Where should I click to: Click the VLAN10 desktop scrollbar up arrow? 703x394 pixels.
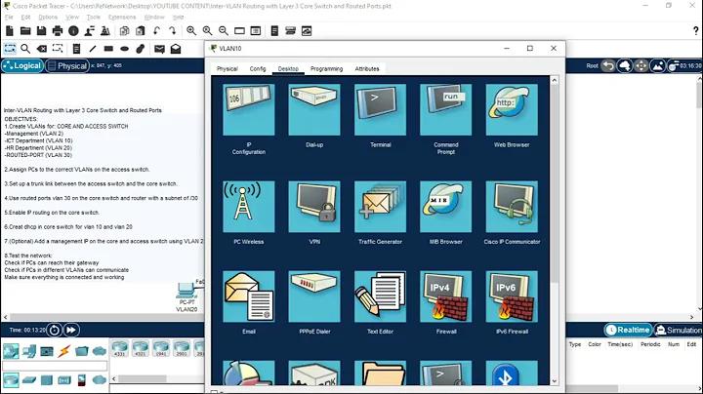pos(555,80)
